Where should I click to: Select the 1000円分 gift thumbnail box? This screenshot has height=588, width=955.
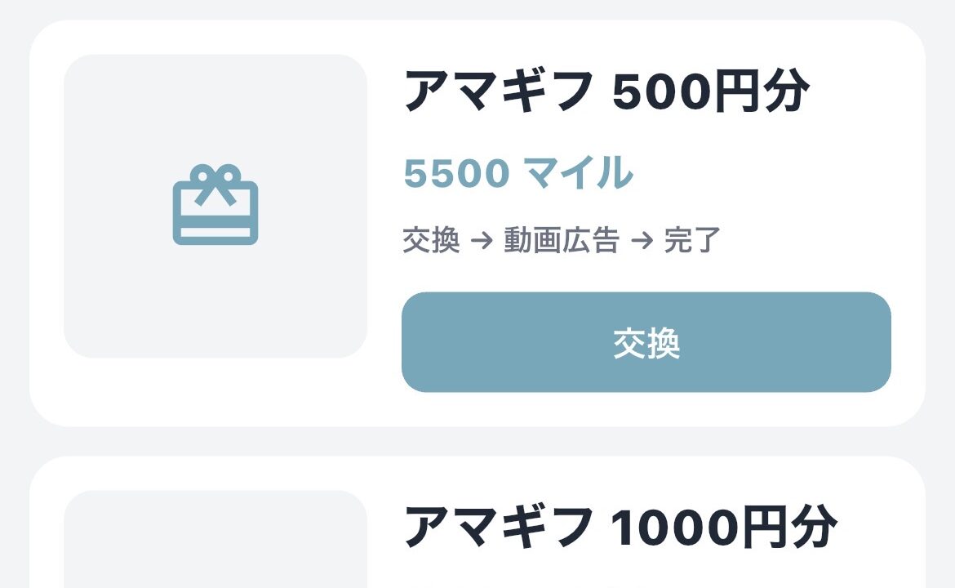[x=215, y=541]
